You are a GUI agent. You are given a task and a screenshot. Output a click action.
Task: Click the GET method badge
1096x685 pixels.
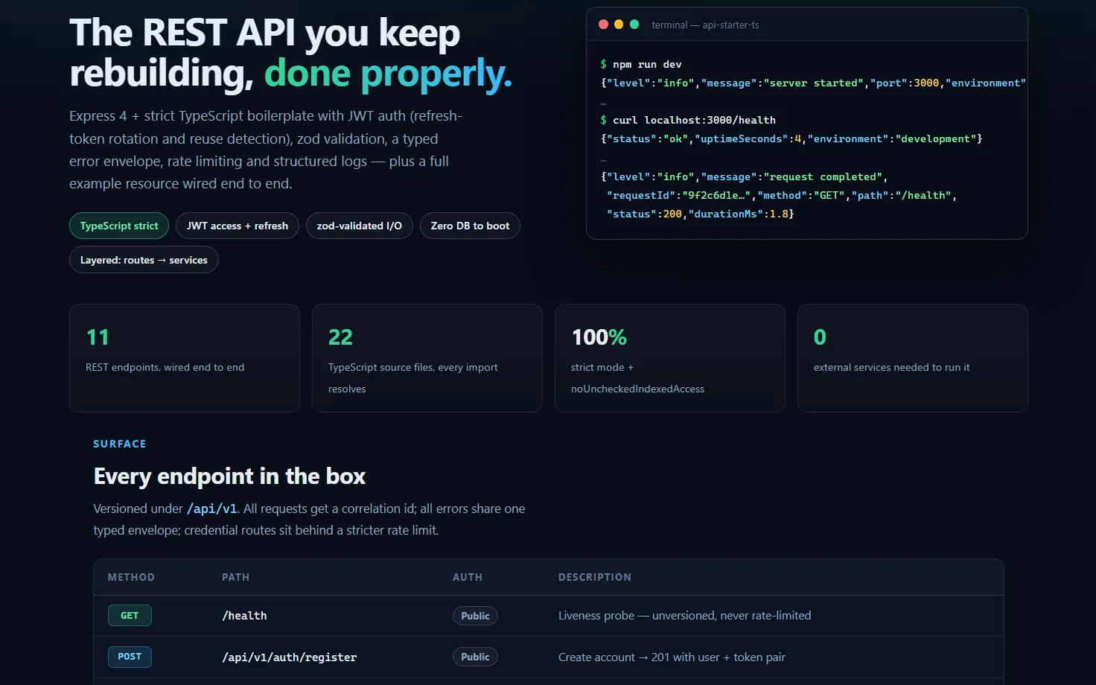click(130, 616)
